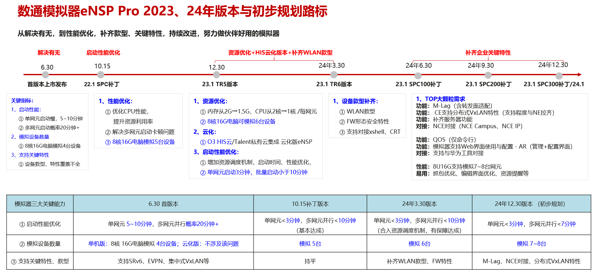594x277 pixels.
Task: Click the heading 关键指标:
Action: [22, 101]
